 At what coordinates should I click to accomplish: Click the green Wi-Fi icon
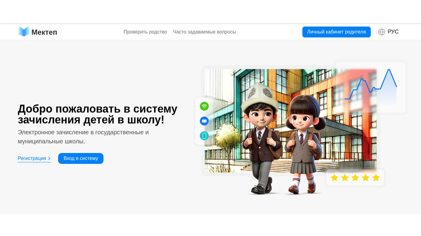point(204,106)
